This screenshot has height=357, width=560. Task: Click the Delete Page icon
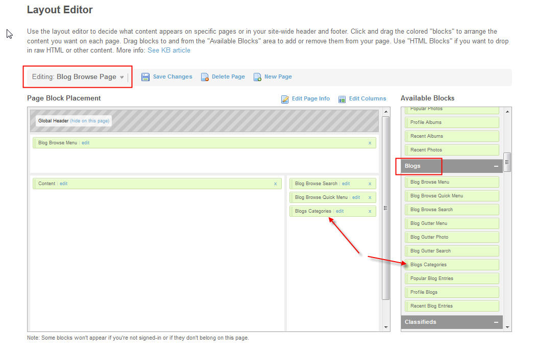[205, 77]
